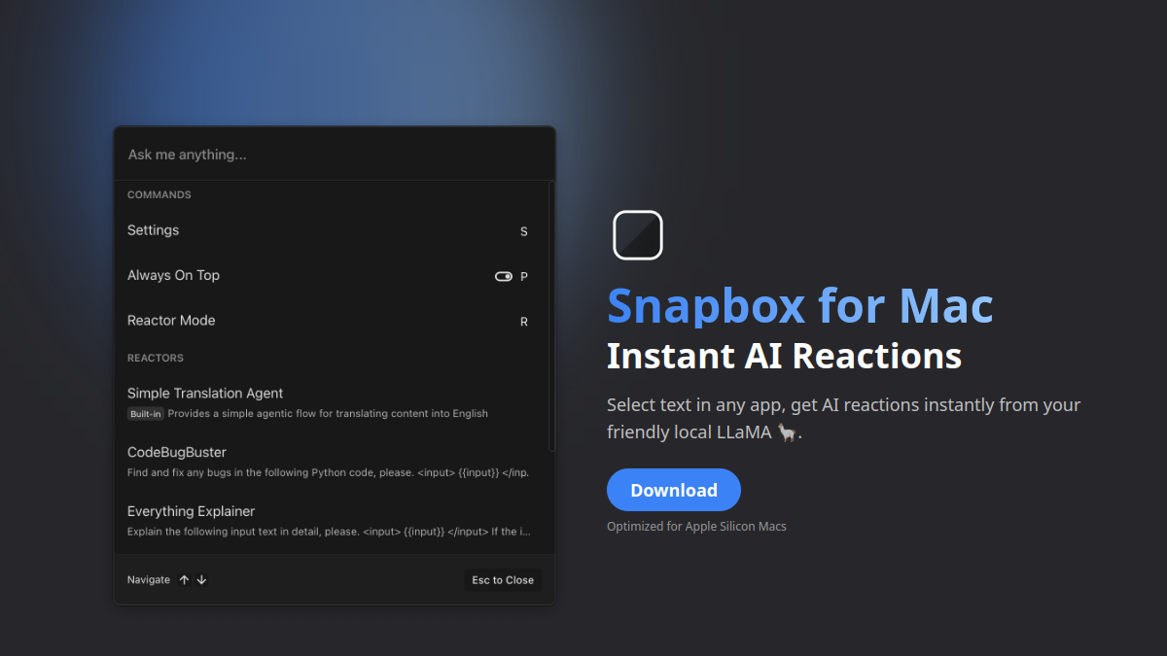Select the Reactor Mode command

[330, 321]
